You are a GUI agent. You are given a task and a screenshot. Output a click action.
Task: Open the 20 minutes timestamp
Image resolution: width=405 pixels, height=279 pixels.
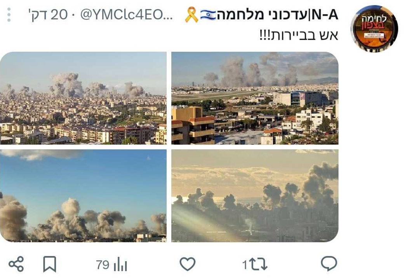[x=48, y=15]
